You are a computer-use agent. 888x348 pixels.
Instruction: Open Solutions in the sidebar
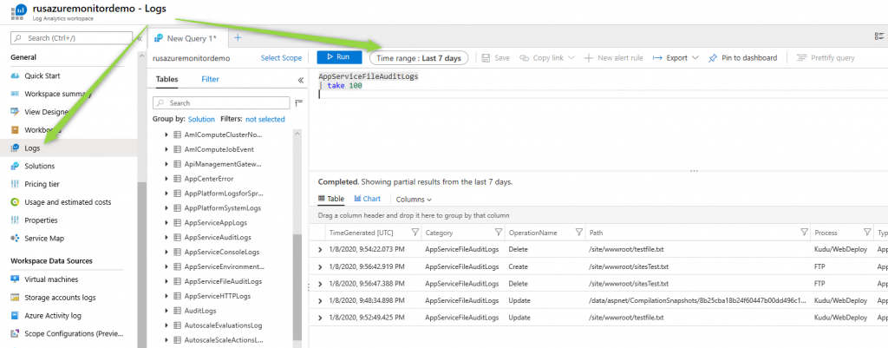pyautogui.click(x=40, y=166)
